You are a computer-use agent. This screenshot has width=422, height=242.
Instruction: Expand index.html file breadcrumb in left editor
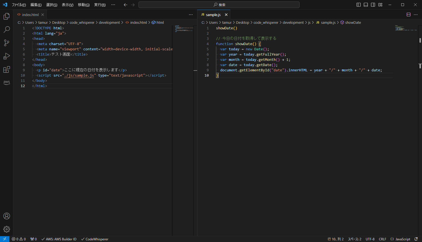136,22
